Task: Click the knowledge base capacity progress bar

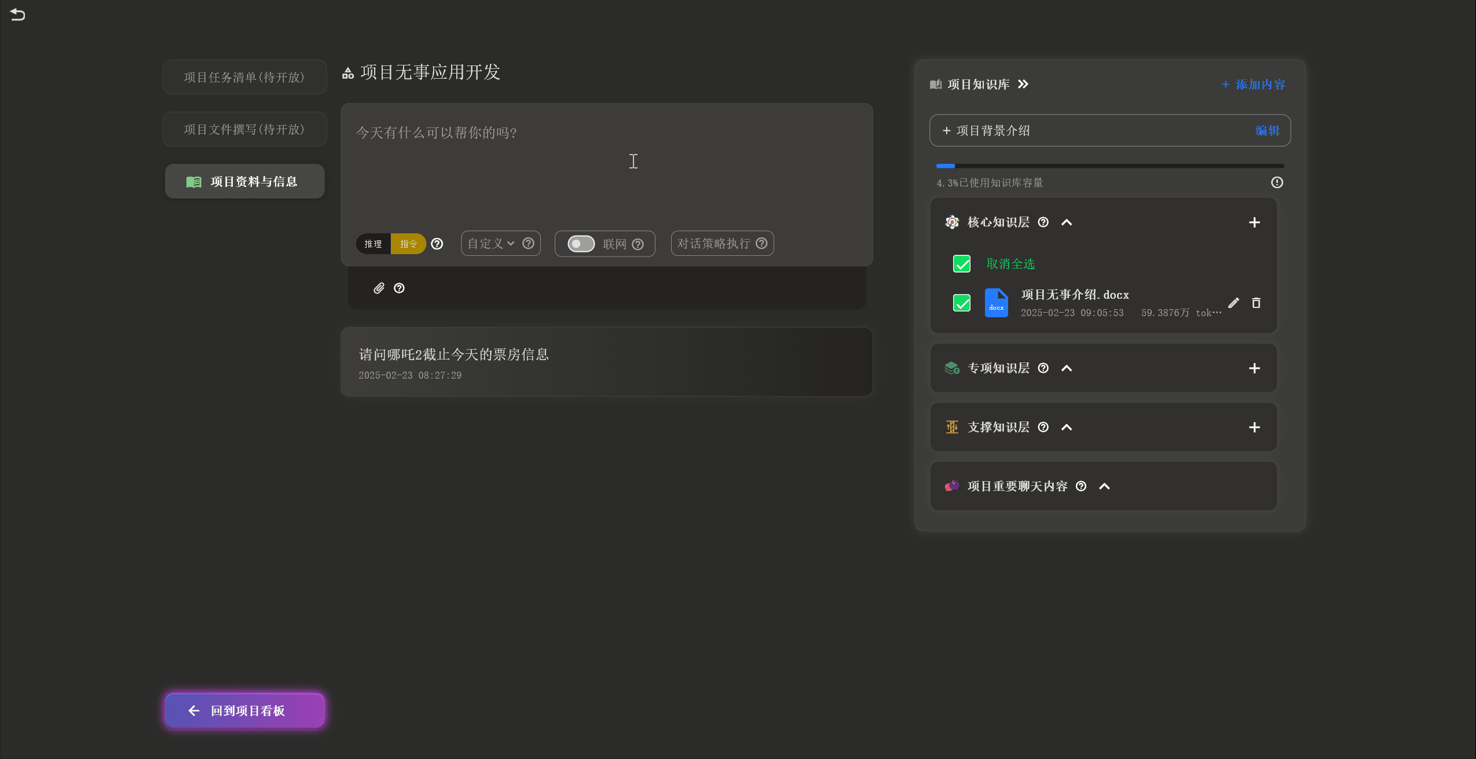Action: [1109, 166]
